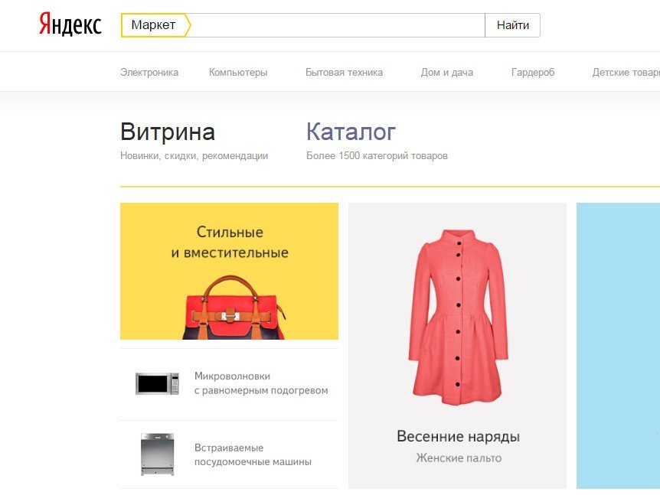Open Встраиваемые посудомоечные машины link
Screen dimensions: 660x495
coord(253,454)
